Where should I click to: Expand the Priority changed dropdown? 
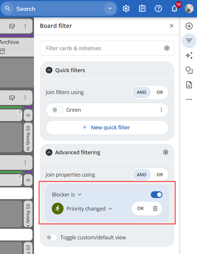[89, 209]
